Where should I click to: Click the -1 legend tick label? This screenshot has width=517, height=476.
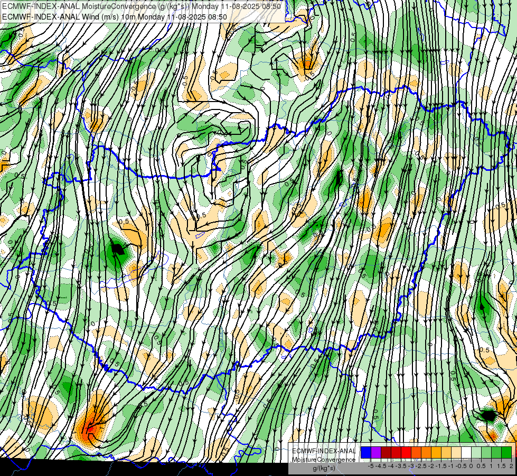point(451,466)
